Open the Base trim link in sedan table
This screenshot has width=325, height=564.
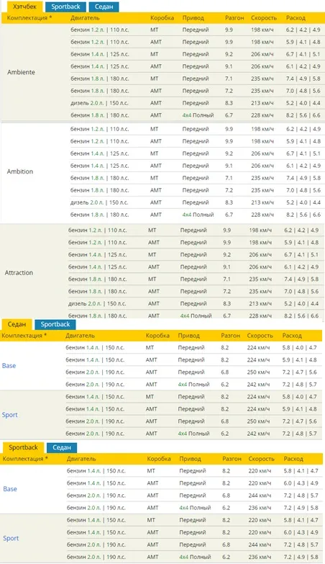tap(9, 366)
